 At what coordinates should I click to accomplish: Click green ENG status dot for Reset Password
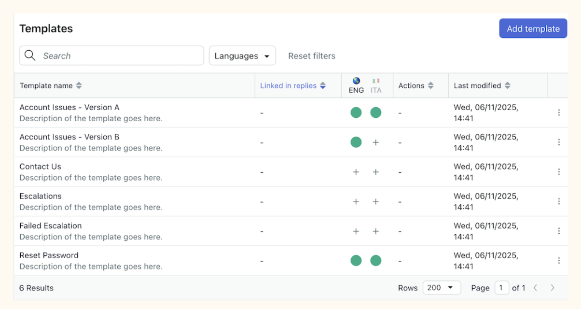point(356,261)
